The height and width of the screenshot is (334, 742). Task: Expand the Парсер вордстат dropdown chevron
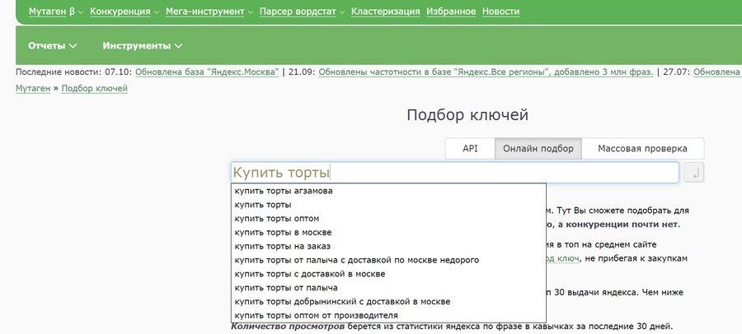341,12
